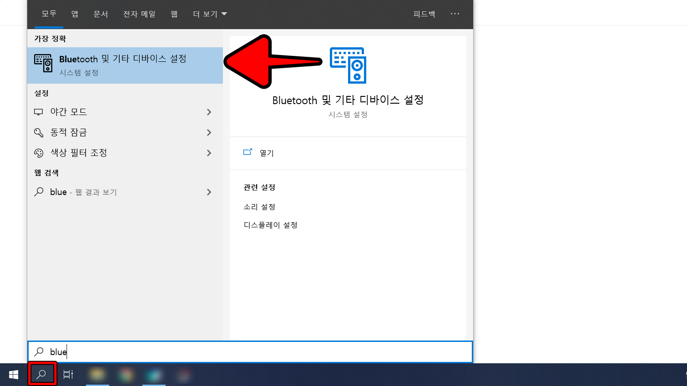
Task: Open the 더 보기 dropdown
Action: click(210, 14)
